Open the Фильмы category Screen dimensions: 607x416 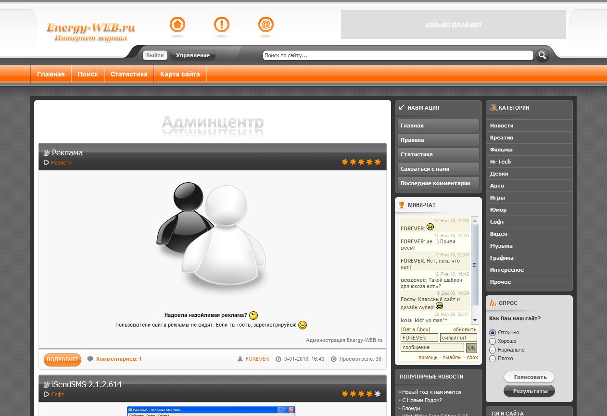(x=529, y=150)
